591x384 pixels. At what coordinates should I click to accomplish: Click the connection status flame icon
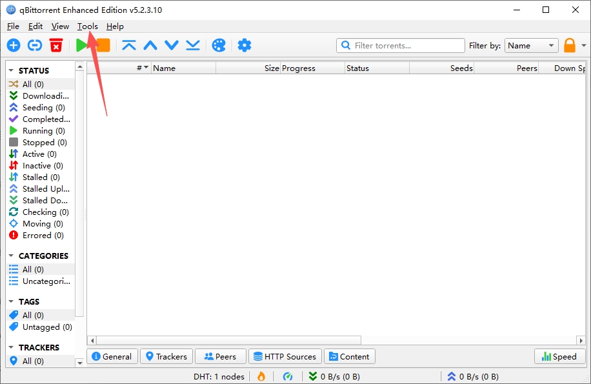[261, 376]
